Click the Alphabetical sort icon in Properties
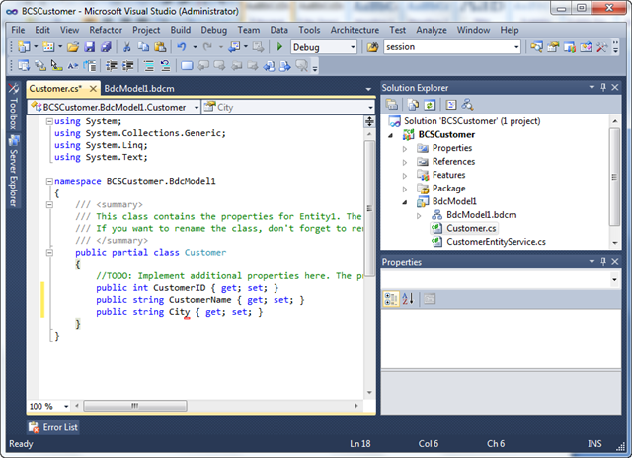The image size is (632, 458). click(409, 299)
